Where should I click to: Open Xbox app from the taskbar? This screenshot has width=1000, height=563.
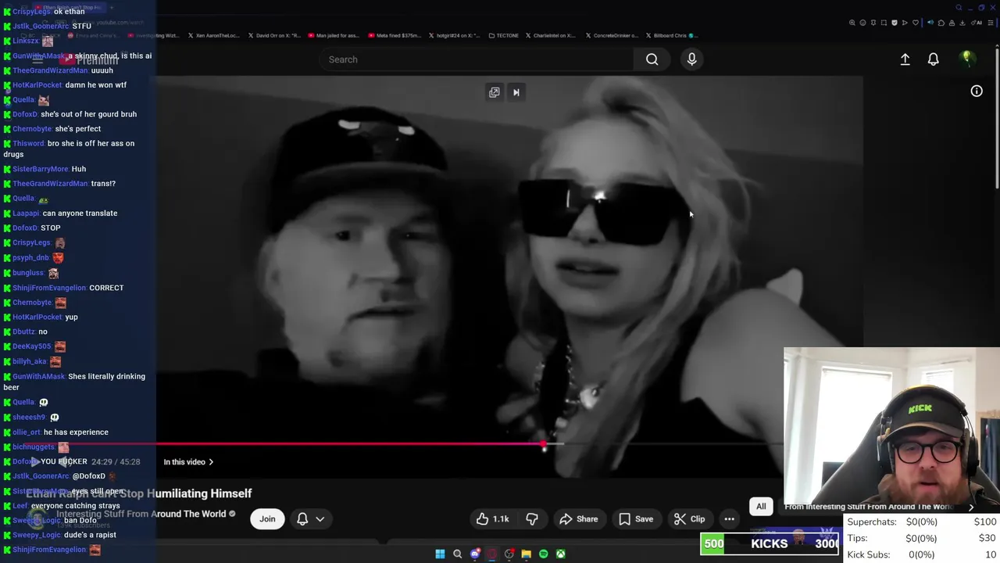(x=560, y=554)
